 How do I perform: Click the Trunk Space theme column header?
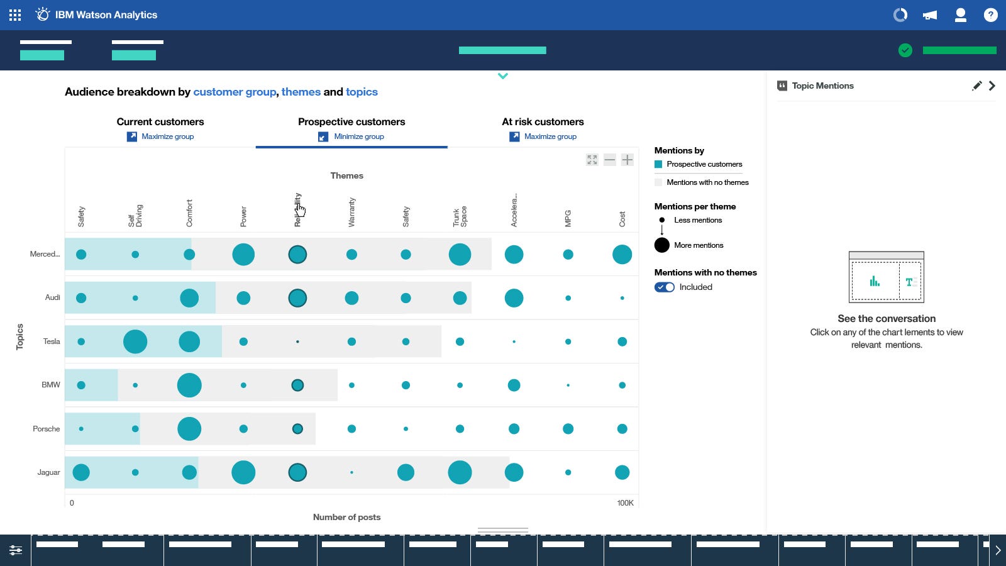(x=460, y=216)
